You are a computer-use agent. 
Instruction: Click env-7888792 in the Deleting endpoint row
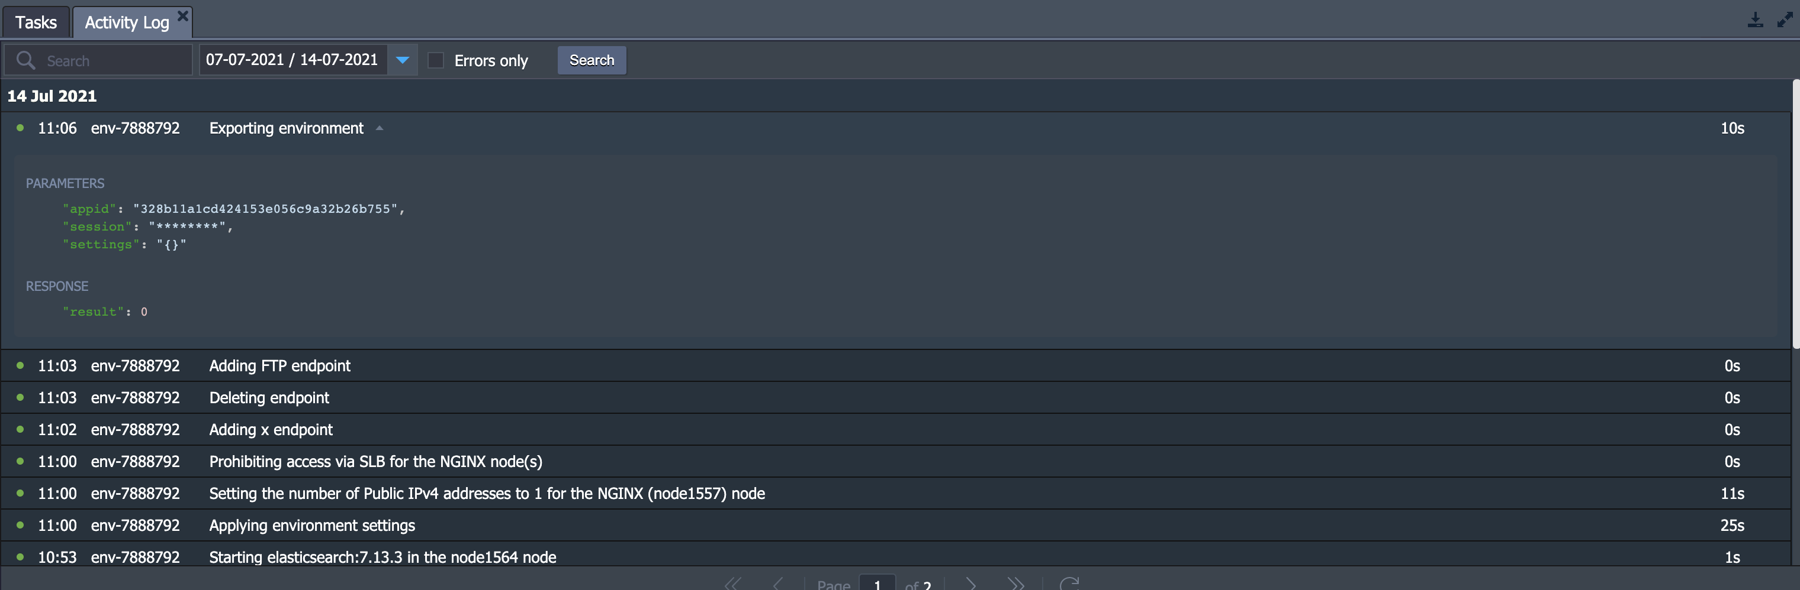(135, 398)
